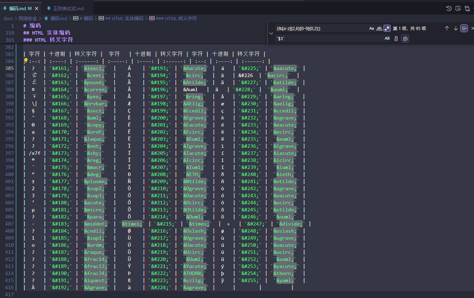Image resolution: width=474 pixels, height=298 pixels.
Task: Click the `&AElig;` entity cell
Action: pos(195,103)
